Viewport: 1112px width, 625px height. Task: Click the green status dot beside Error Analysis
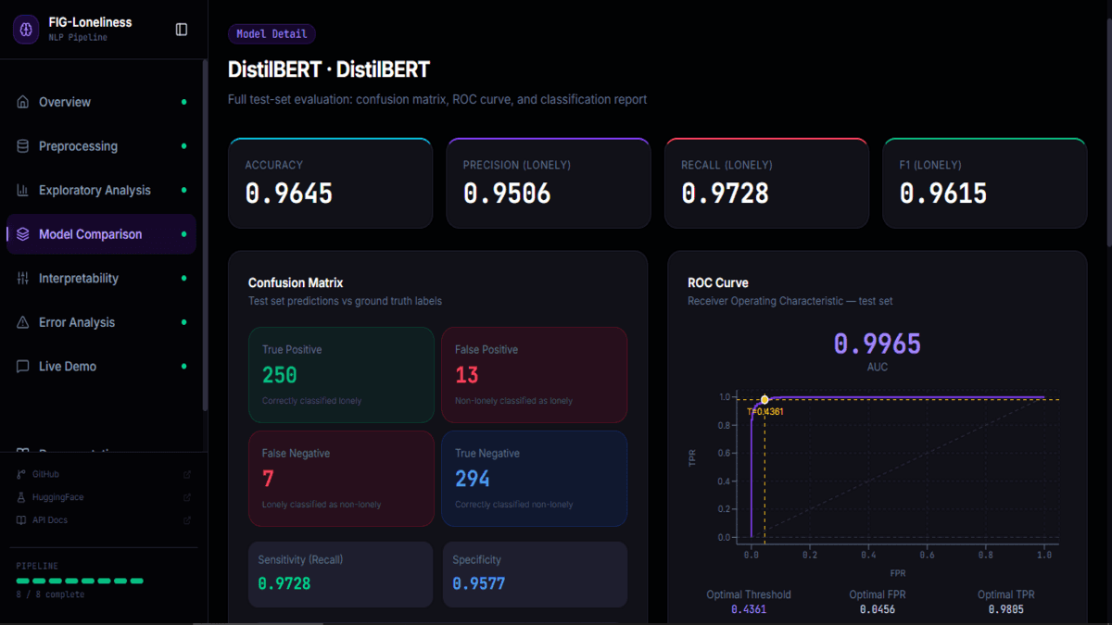tap(184, 322)
